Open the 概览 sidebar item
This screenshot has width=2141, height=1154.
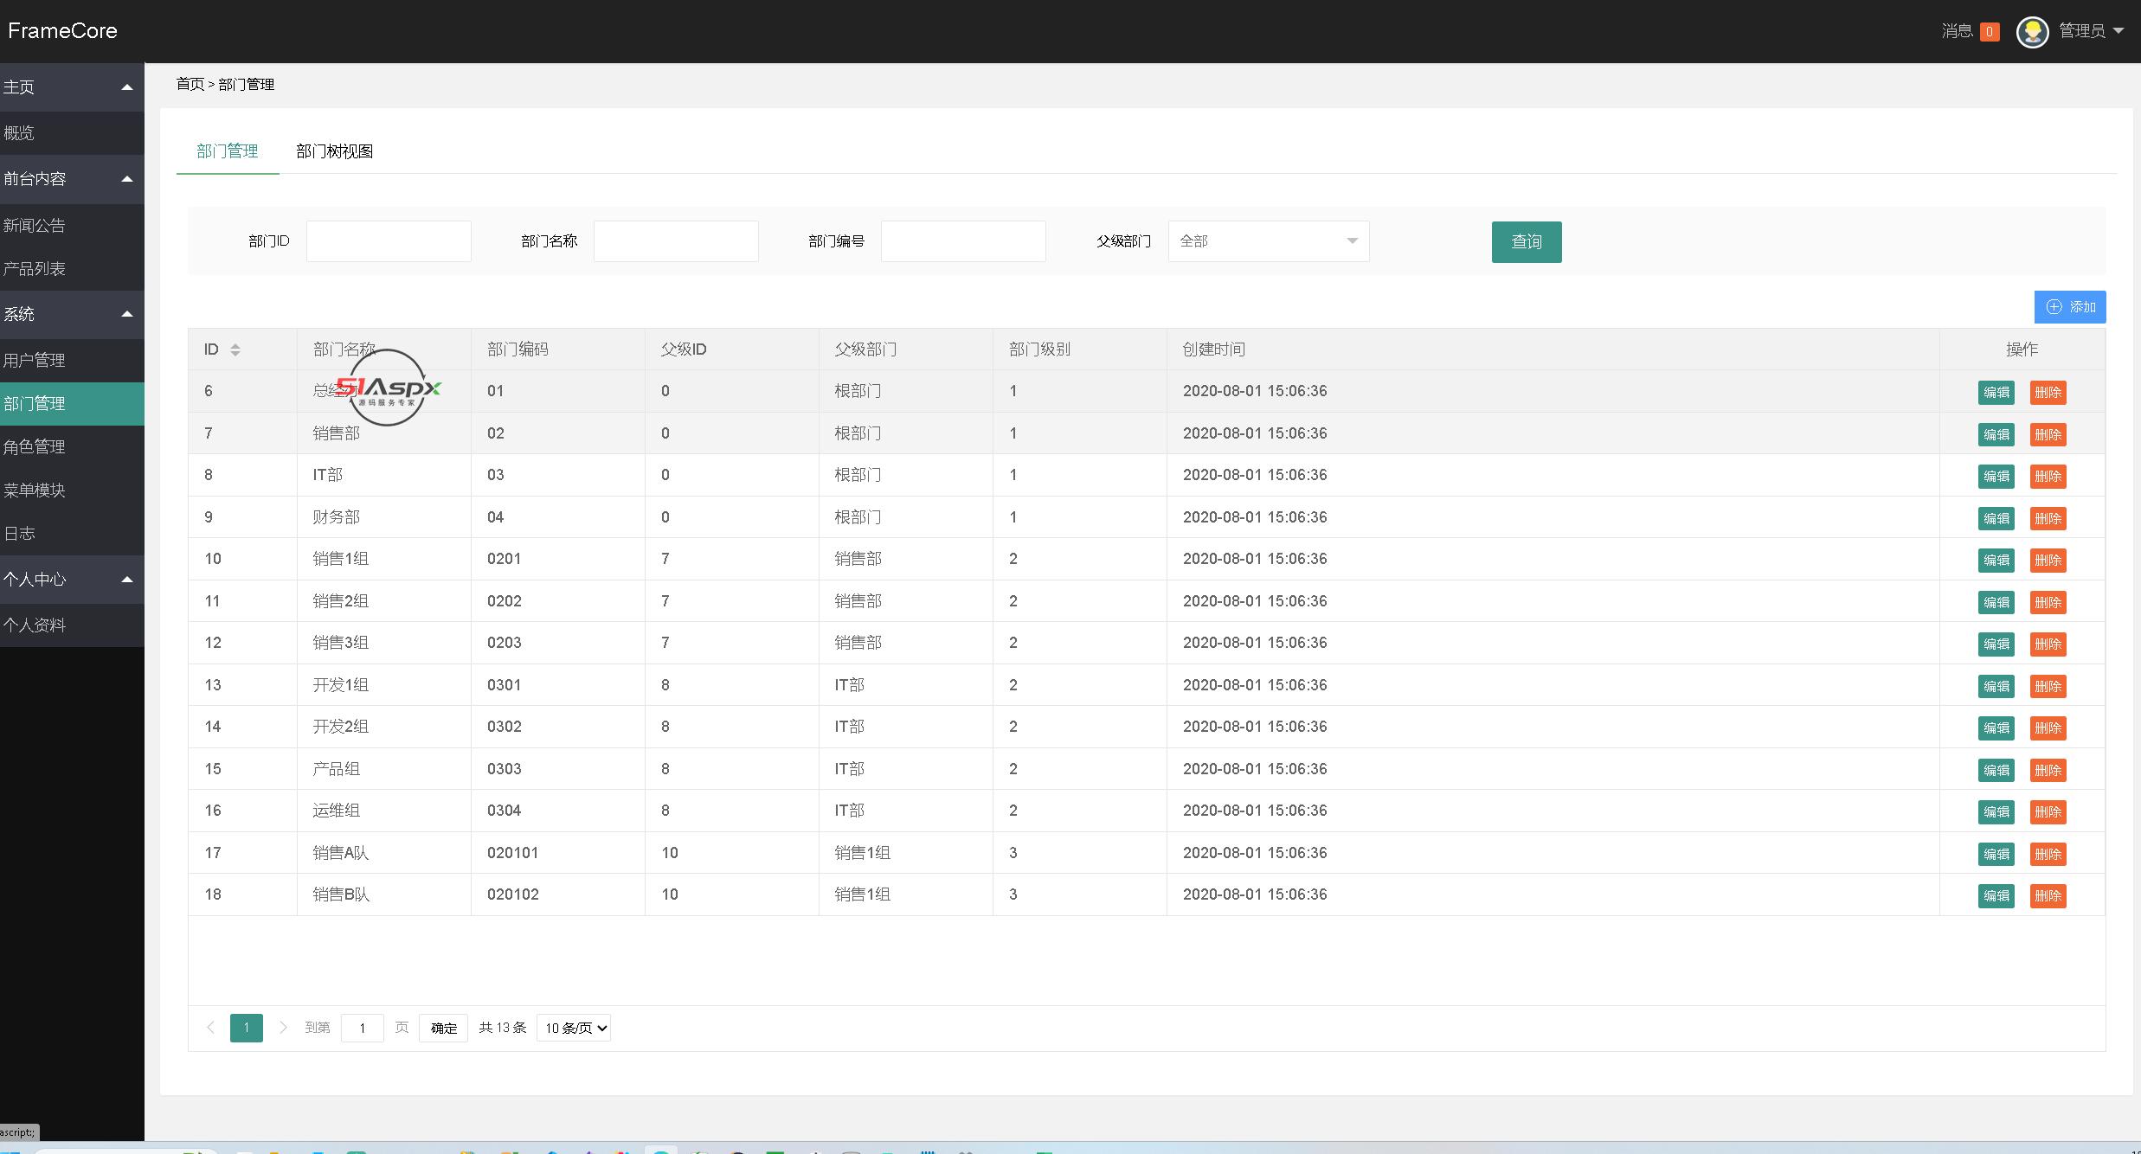tap(72, 133)
